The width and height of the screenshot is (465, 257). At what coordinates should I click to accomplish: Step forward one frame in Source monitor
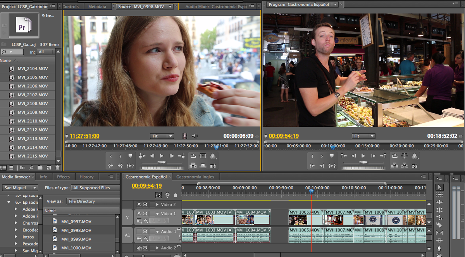pos(172,156)
